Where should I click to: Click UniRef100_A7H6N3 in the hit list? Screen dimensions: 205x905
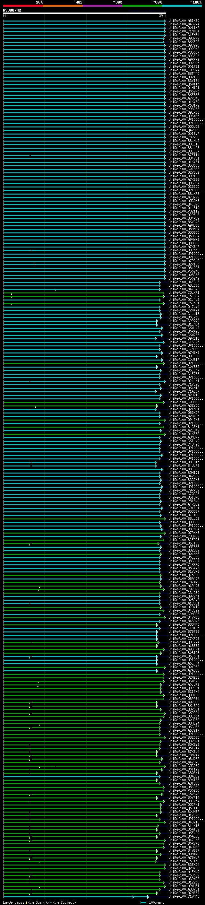pos(184,353)
